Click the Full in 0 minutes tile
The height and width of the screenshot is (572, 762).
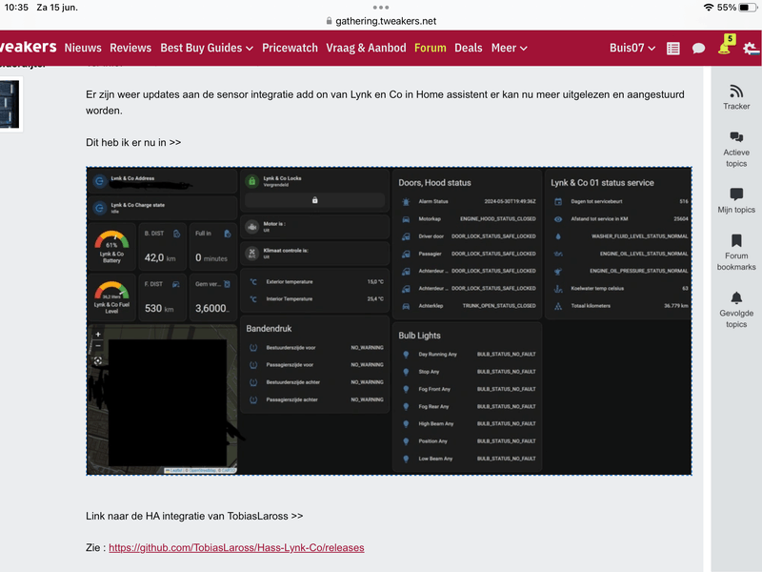(212, 247)
